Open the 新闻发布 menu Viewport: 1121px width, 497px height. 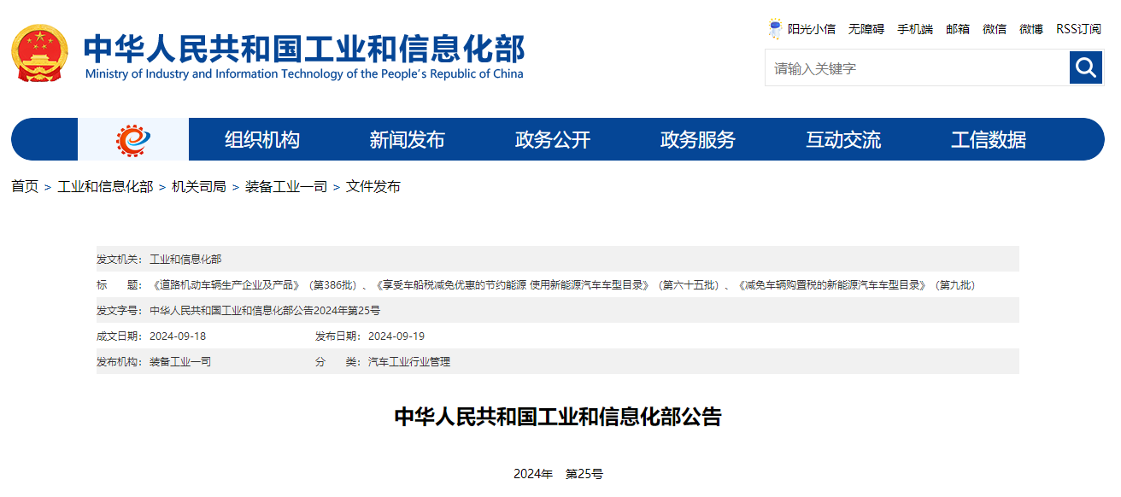click(x=407, y=139)
